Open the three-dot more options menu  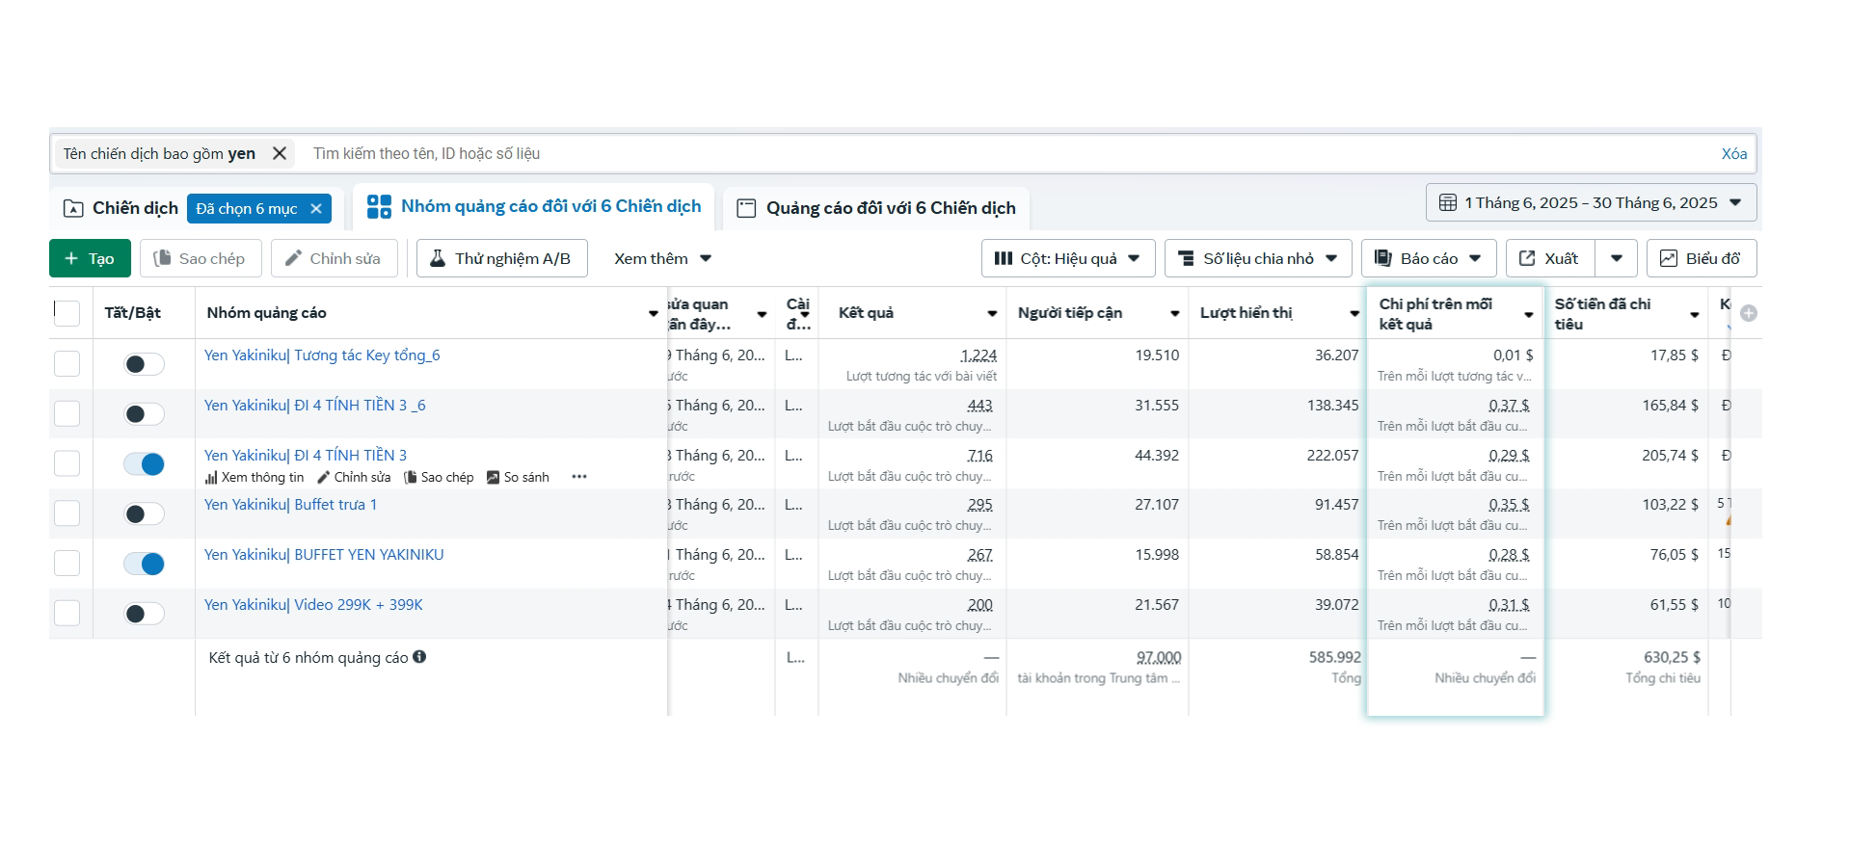point(578,477)
